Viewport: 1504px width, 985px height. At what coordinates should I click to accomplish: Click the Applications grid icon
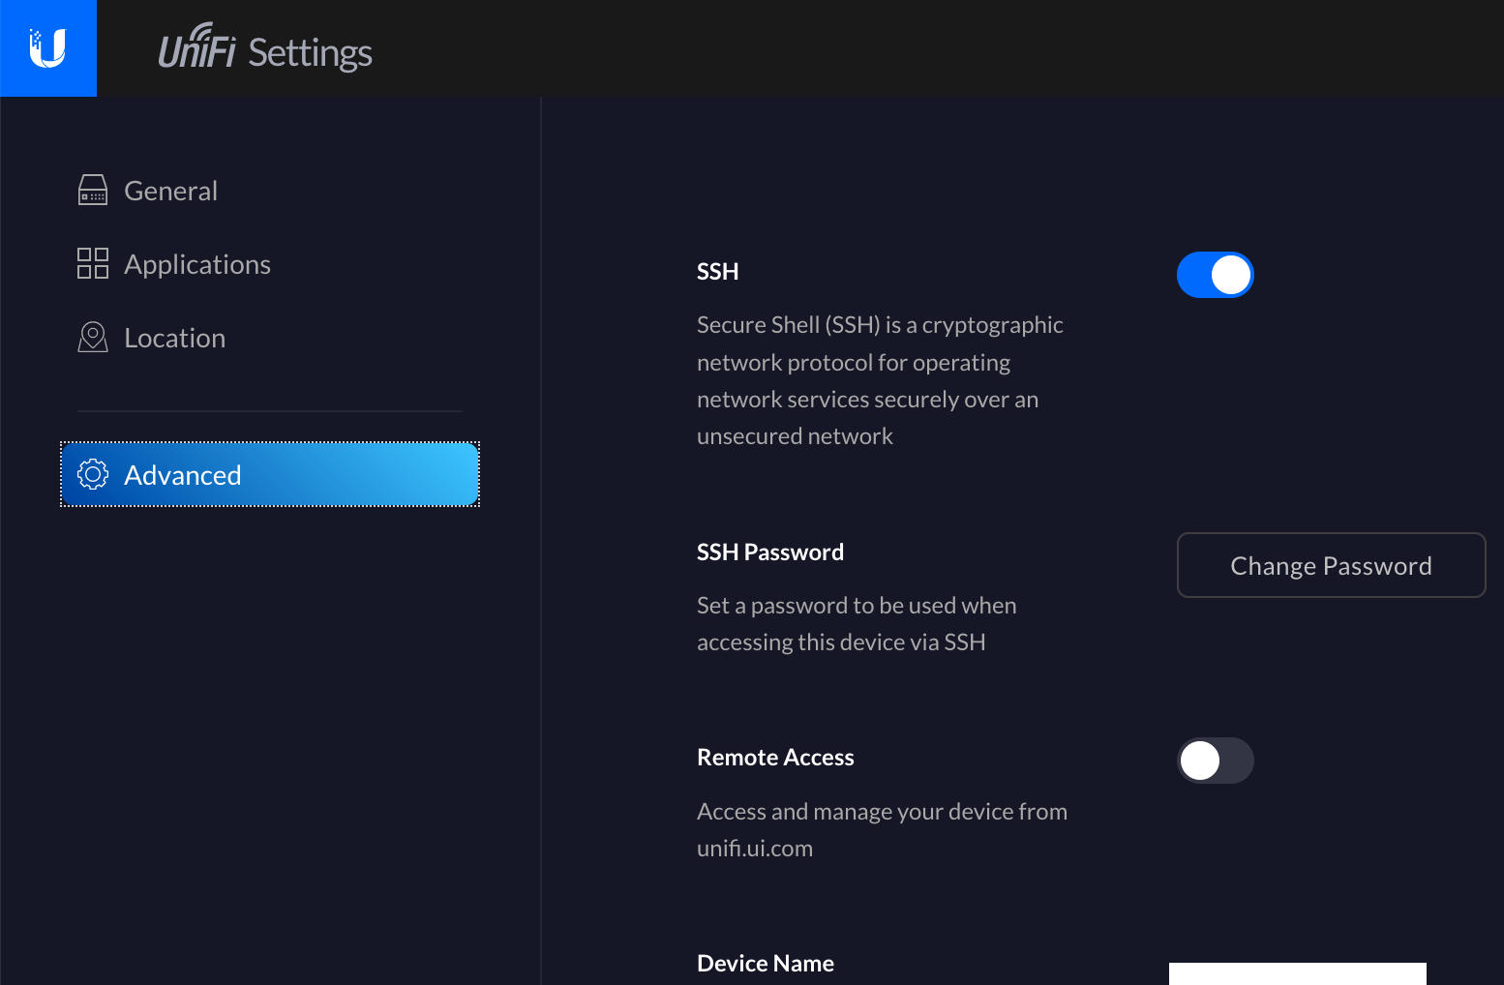(93, 263)
